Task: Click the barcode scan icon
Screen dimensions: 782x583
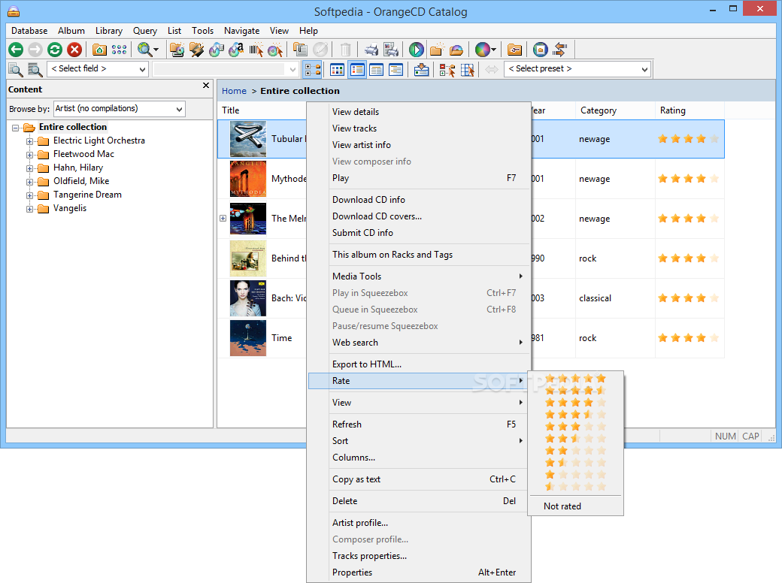Action: point(256,50)
